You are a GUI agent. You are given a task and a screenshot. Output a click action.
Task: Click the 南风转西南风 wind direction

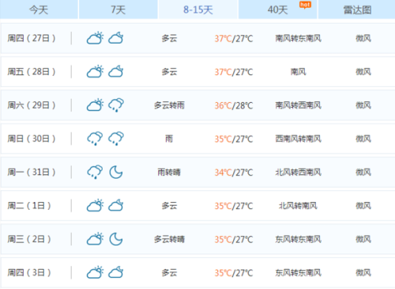coord(299,105)
